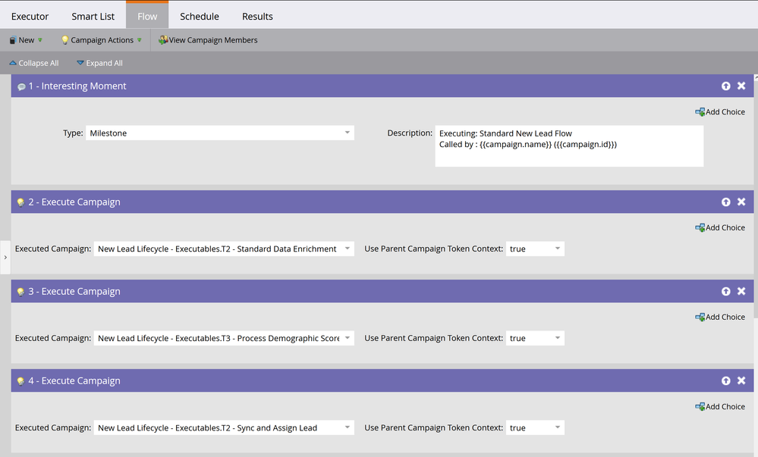Switch to the Smart List tab

pos(93,15)
